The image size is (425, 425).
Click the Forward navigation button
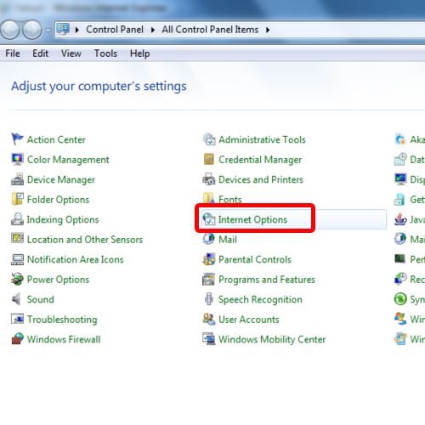click(x=32, y=30)
